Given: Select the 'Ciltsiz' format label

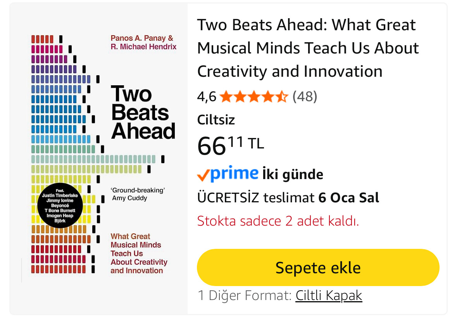Looking at the screenshot, I should pyautogui.click(x=216, y=120).
